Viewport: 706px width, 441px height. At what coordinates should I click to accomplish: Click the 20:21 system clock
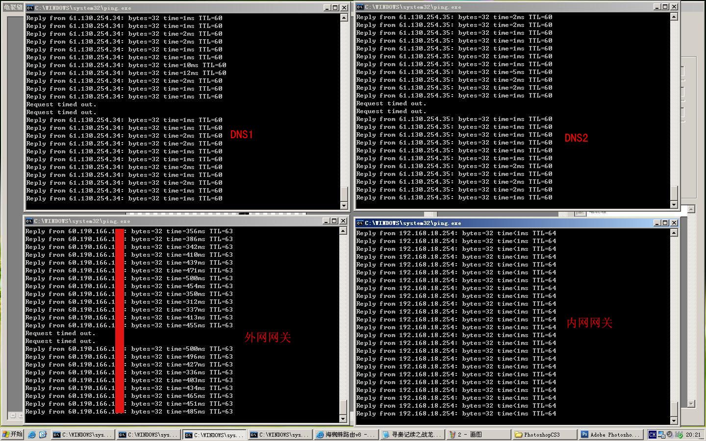point(693,435)
